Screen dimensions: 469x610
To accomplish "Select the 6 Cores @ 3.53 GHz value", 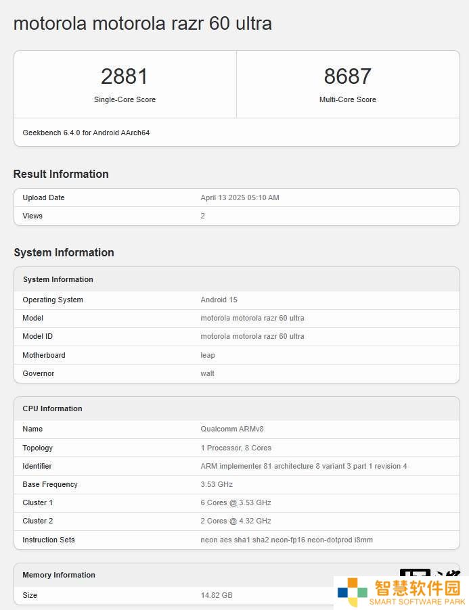I will (x=236, y=502).
